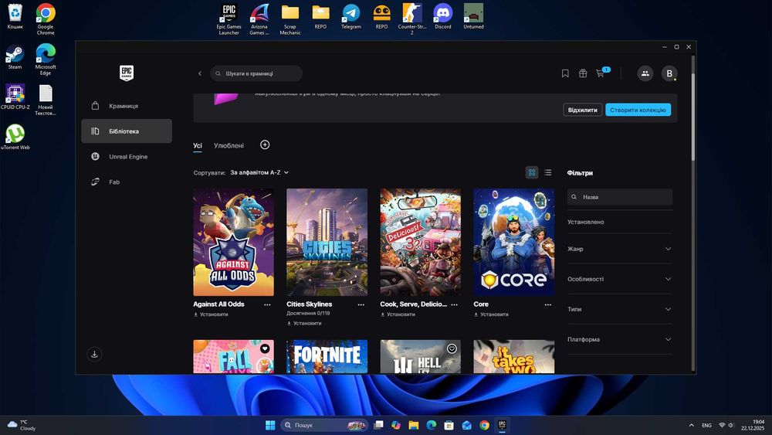Viewport: 772px width, 435px height.
Task: Open Against All Odds cover thumbnail
Action: (x=233, y=242)
